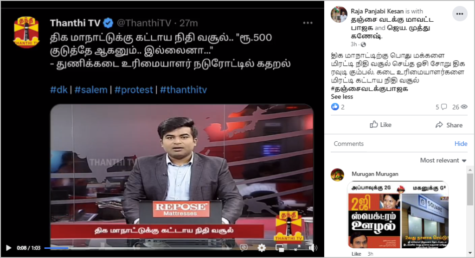This screenshot has width=475, height=258.
Task: Expand the Most relevant sort dropdown
Action: click(443, 160)
